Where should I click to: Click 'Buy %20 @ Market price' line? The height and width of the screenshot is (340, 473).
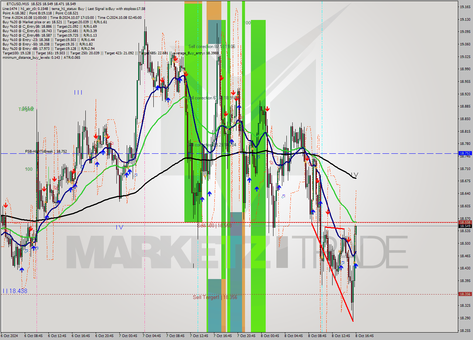[55, 22]
